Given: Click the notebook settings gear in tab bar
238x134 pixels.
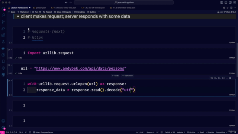Looking at the screenshot, I should pos(224,7).
